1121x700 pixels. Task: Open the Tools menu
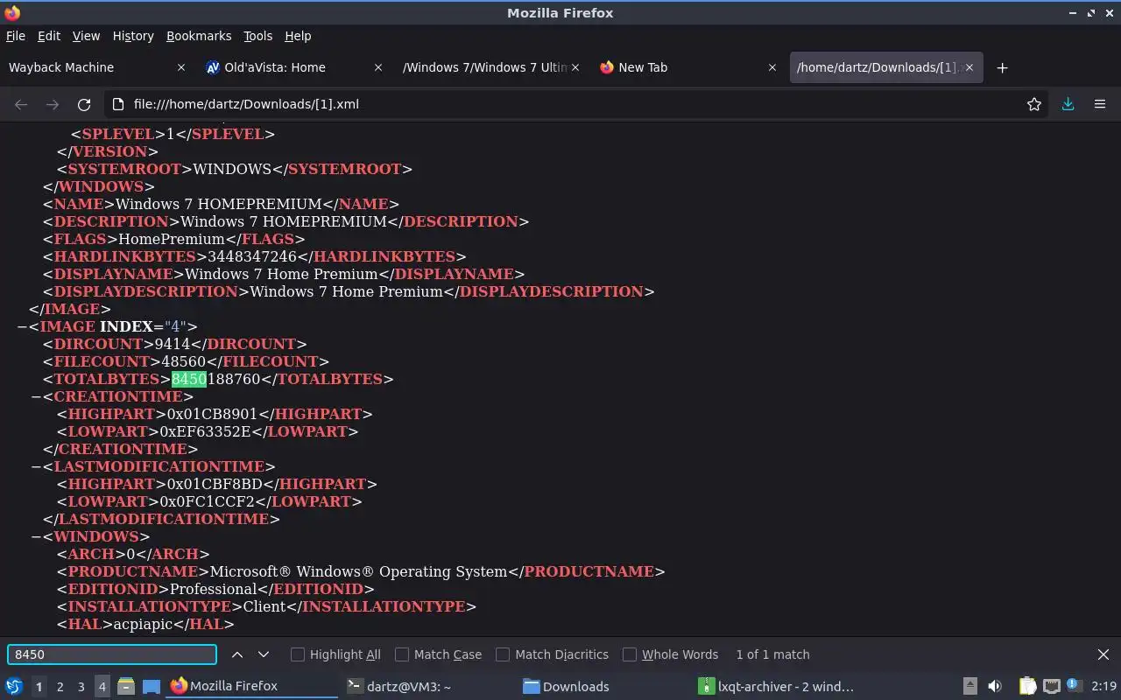(257, 36)
